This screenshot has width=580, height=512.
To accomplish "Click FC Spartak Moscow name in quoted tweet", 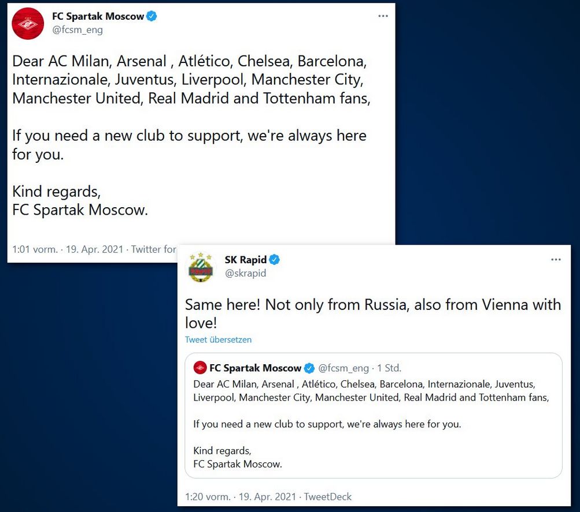I will [255, 368].
